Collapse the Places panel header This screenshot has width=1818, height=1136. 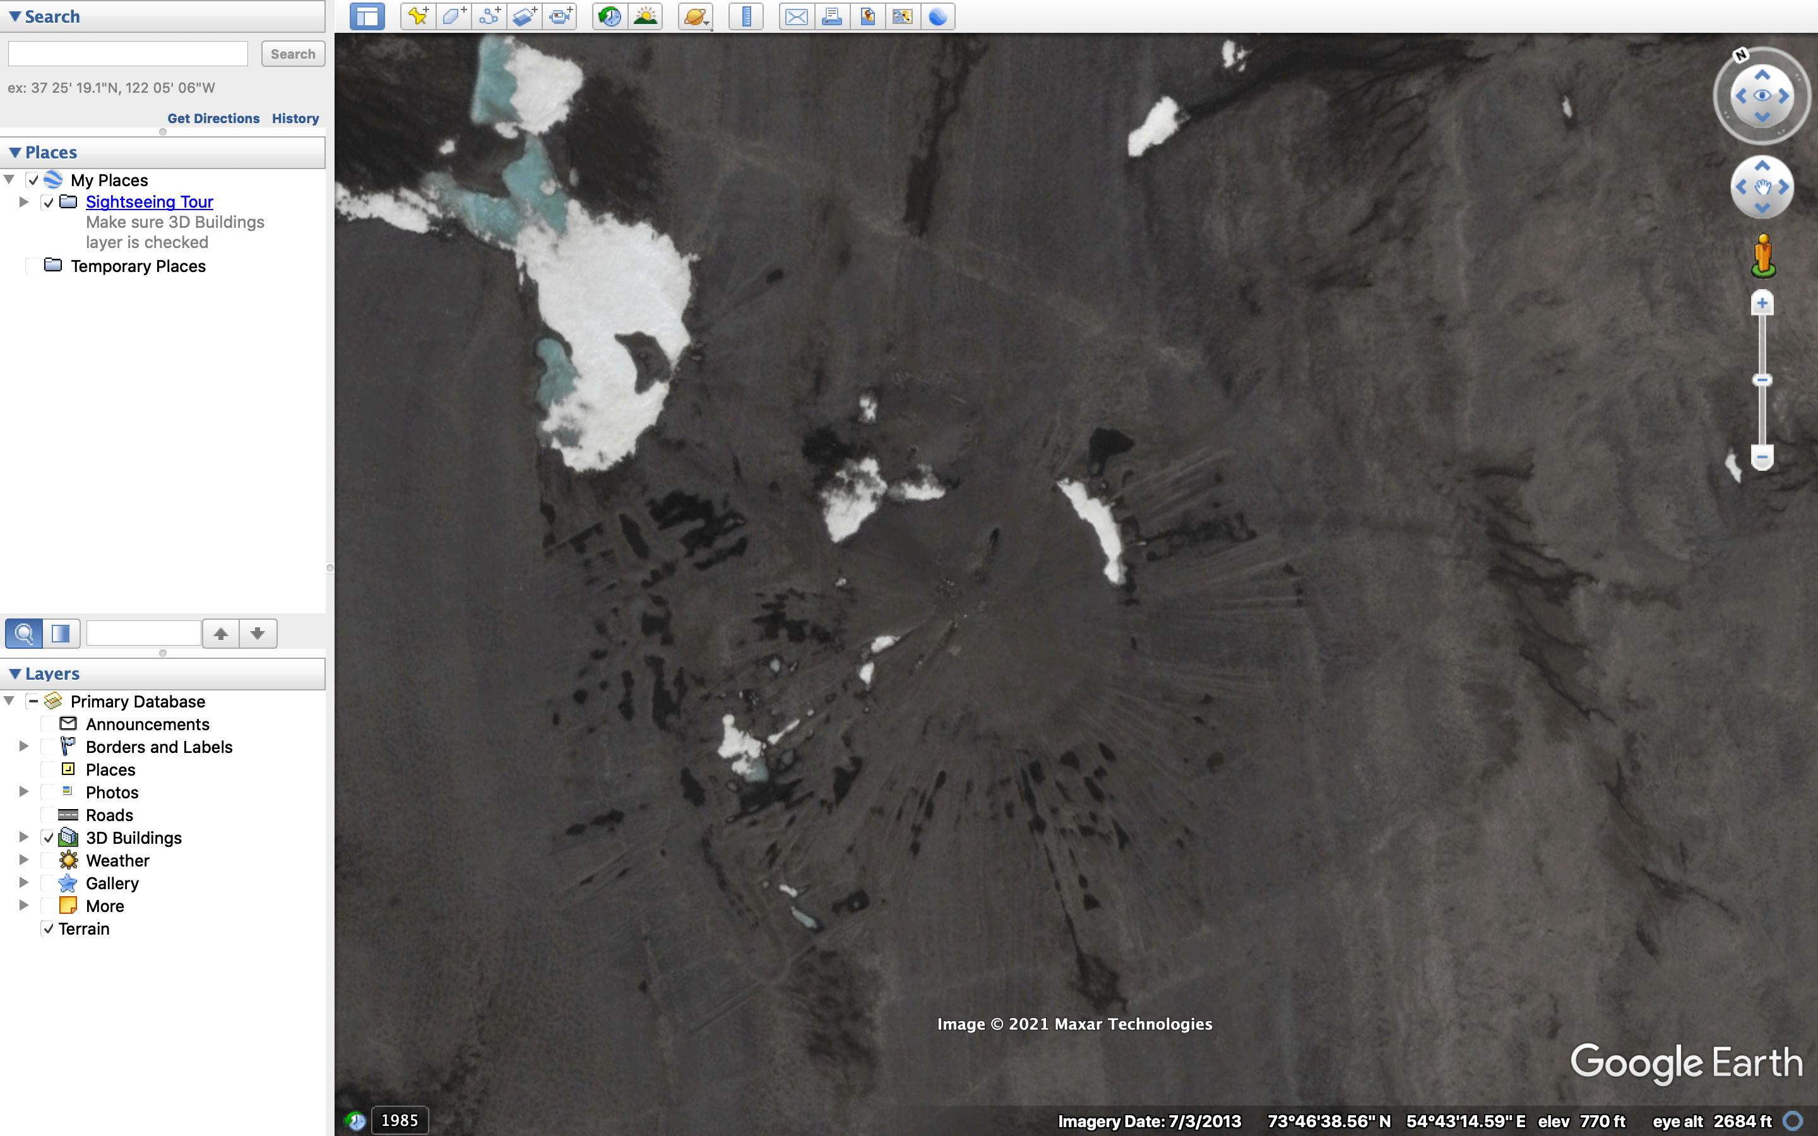[15, 153]
